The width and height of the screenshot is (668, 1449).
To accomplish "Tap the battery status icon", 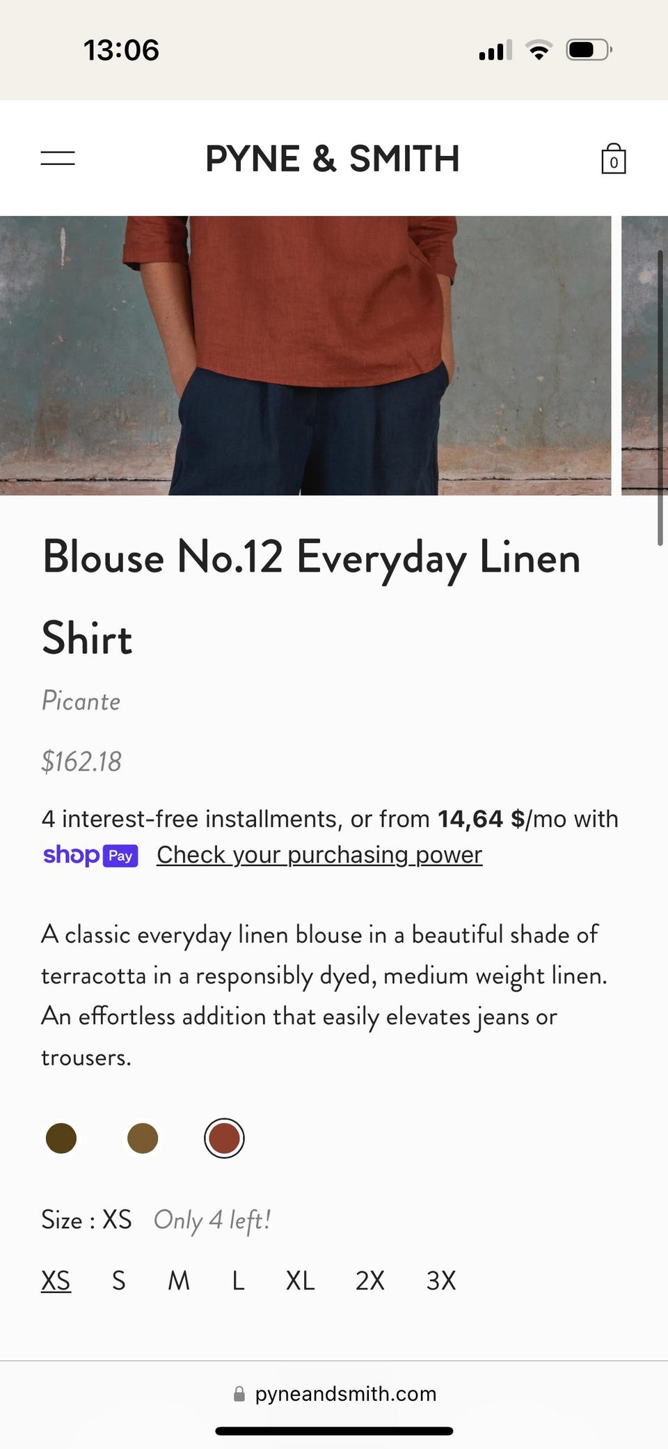I will 589,50.
